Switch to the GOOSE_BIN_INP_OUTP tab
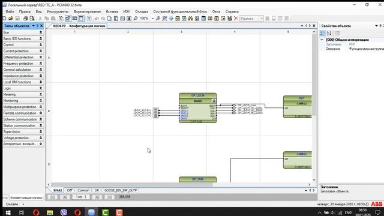This screenshot has height=216, width=384. (x=121, y=190)
